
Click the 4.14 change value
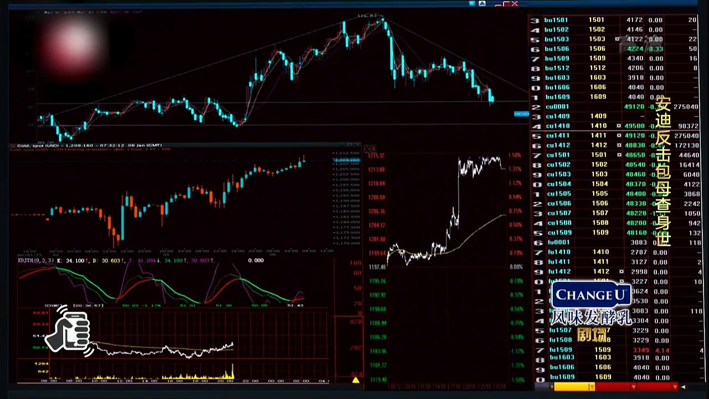(x=662, y=350)
